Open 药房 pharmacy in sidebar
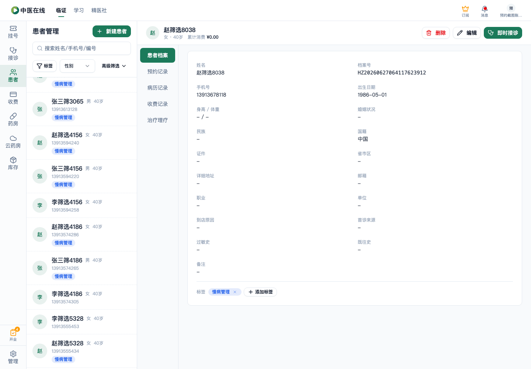This screenshot has width=531, height=369. [13, 120]
